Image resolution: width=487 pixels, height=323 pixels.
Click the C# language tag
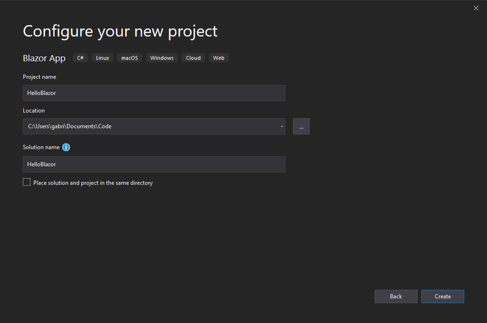pos(80,58)
